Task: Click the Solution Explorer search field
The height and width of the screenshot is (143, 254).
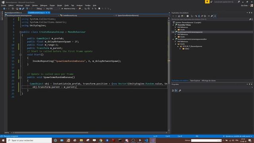Action: [210, 19]
